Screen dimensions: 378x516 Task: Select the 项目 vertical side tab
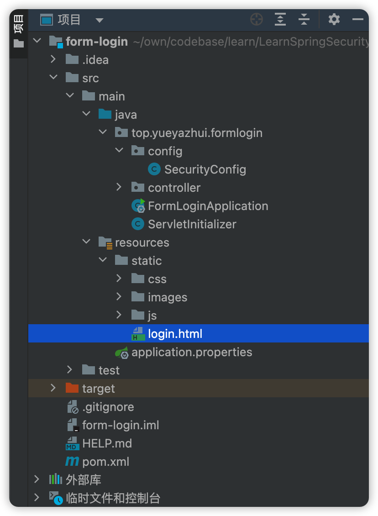(x=18, y=24)
